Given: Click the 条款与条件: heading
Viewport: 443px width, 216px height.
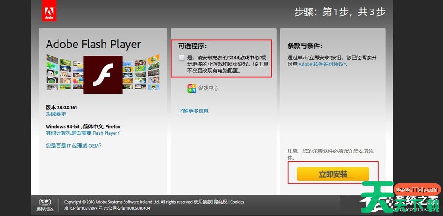Looking at the screenshot, I should [305, 46].
